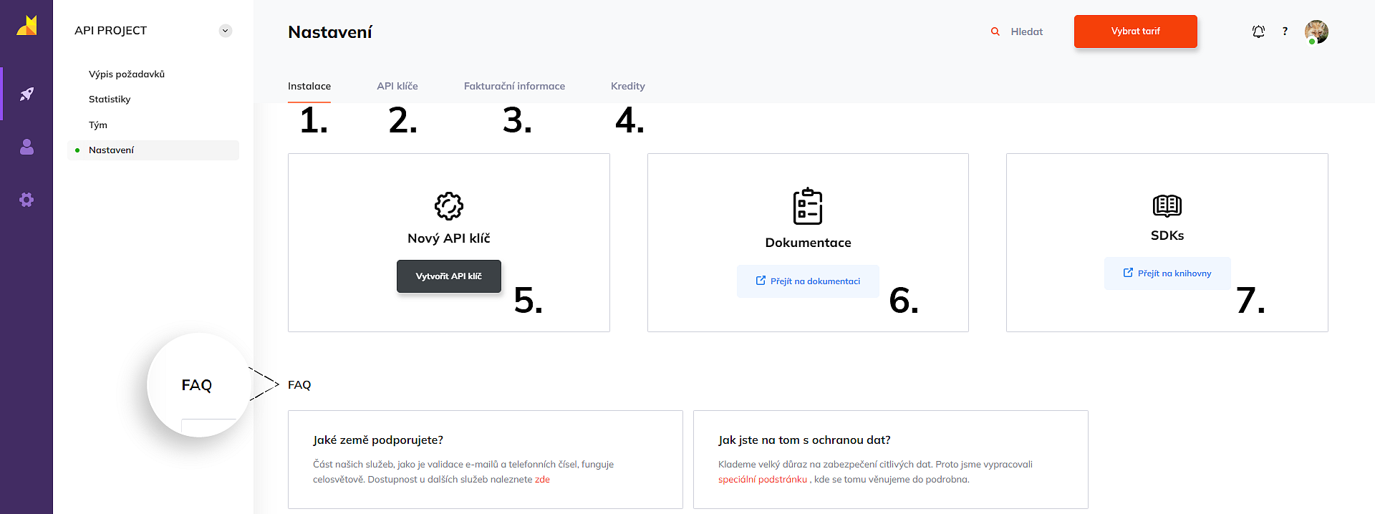Screen dimensions: 1375x514
Task: Open the gear settings sidebar icon
Action: coord(26,200)
